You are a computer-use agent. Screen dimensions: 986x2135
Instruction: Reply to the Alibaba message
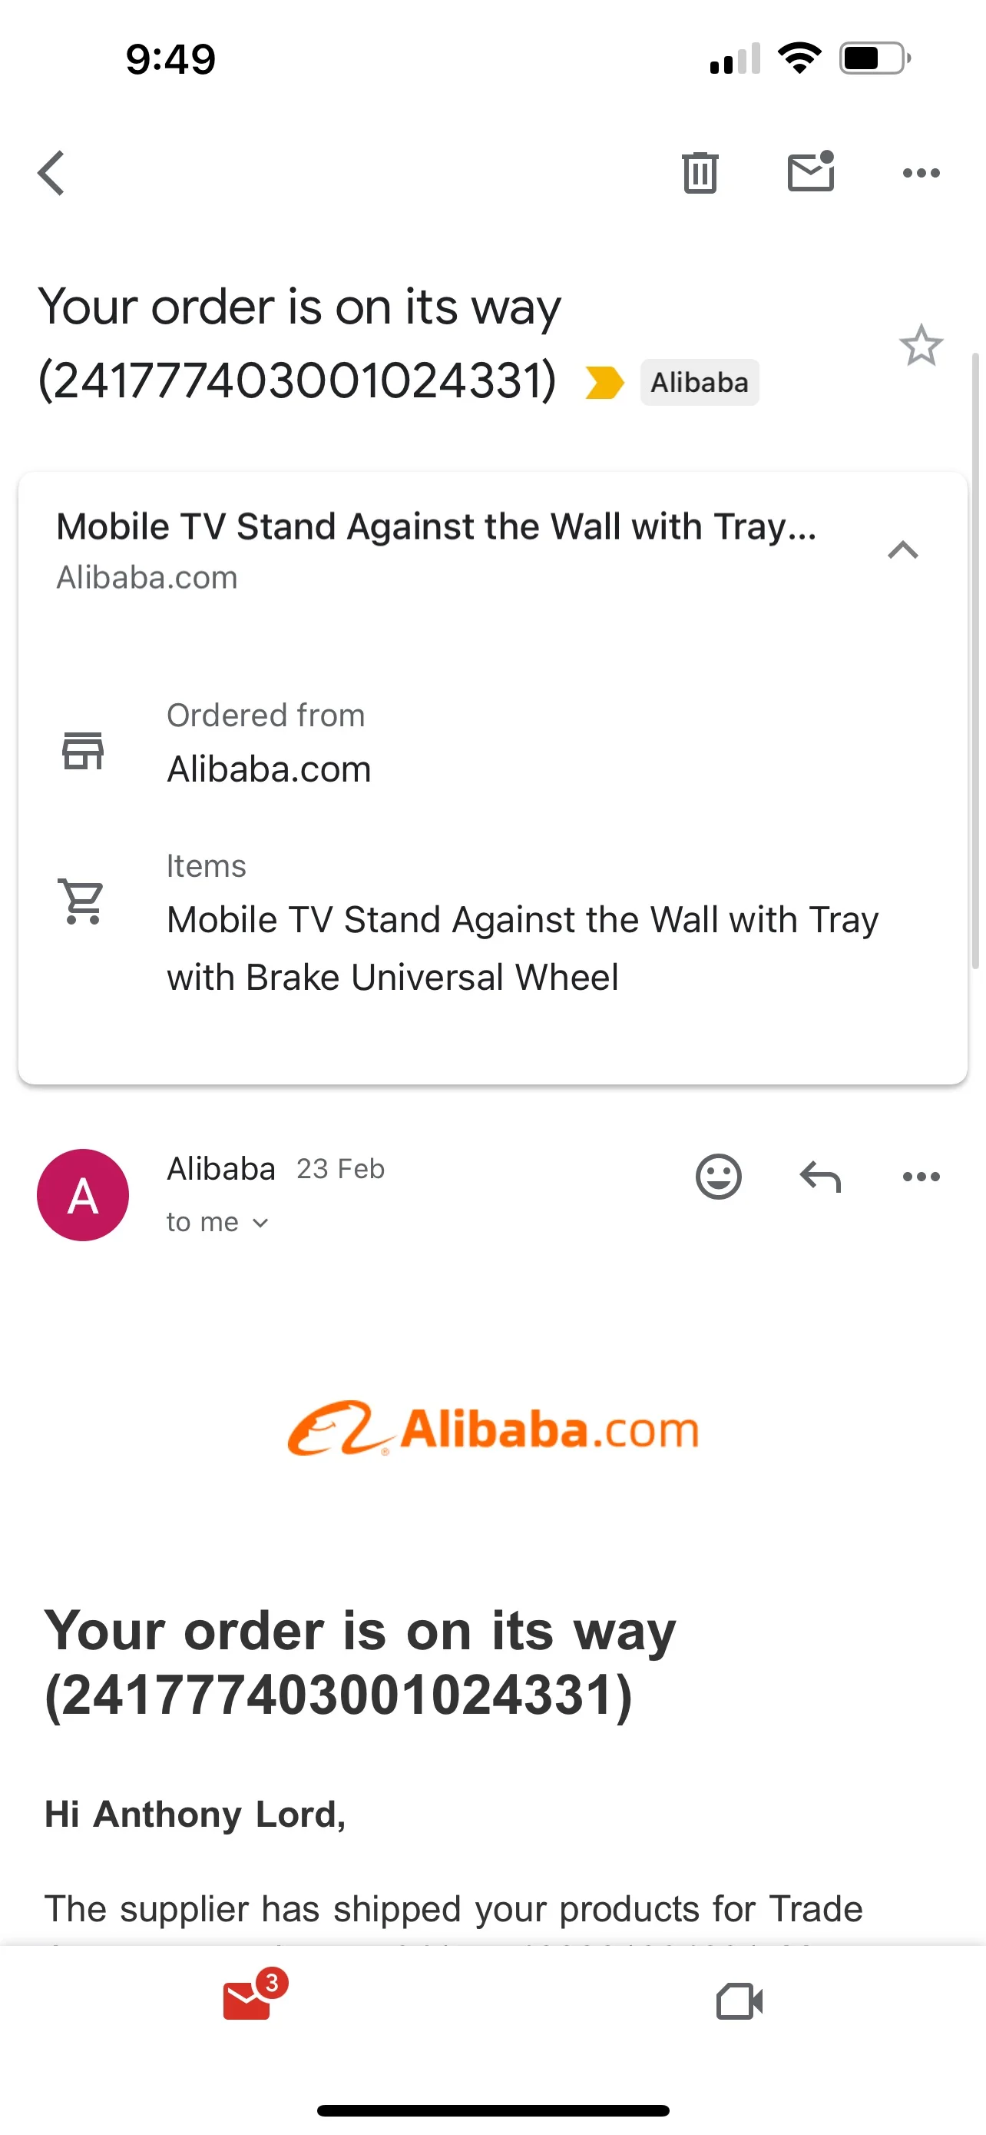pyautogui.click(x=819, y=1176)
